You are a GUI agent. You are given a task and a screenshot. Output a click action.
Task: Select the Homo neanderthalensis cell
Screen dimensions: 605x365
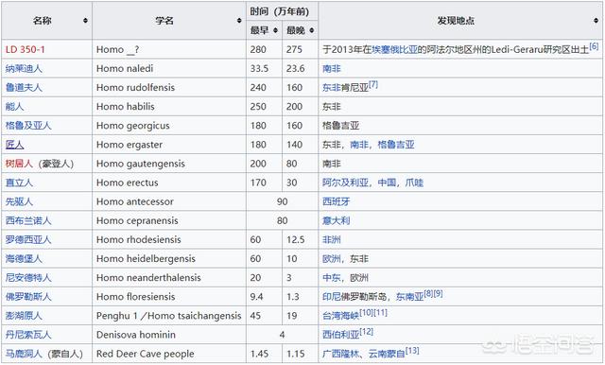tap(169, 277)
